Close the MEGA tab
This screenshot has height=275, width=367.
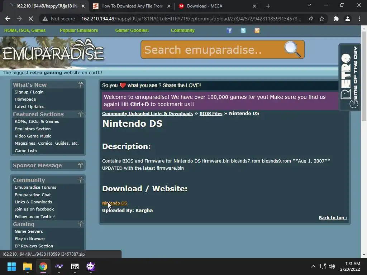[254, 6]
